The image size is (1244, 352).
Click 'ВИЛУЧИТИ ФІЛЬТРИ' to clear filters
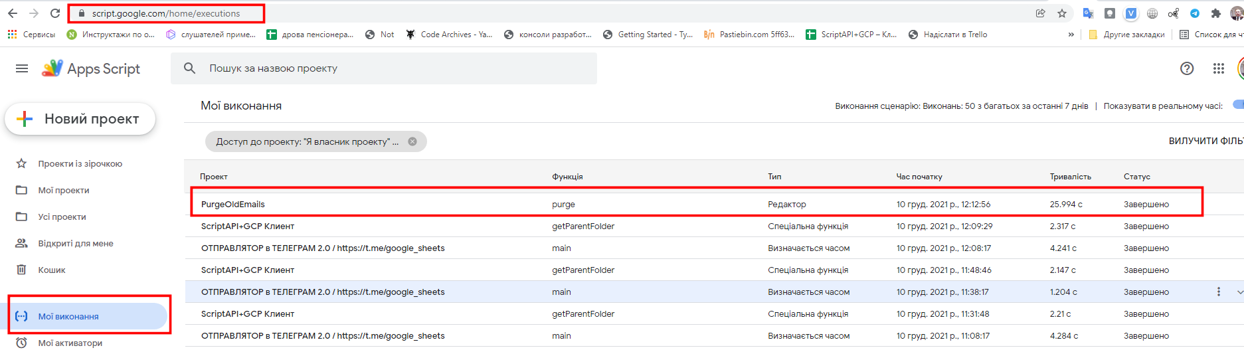[x=1205, y=141]
